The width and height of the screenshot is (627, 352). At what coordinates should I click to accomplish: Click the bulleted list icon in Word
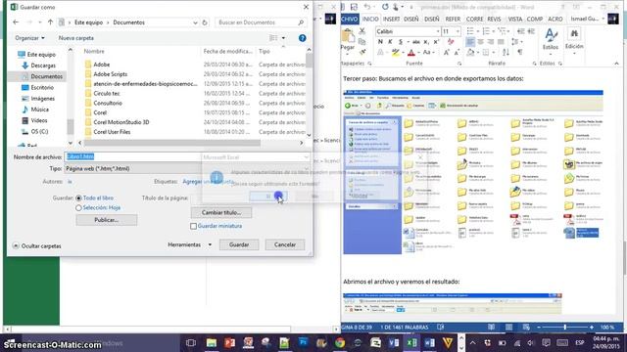(470, 31)
